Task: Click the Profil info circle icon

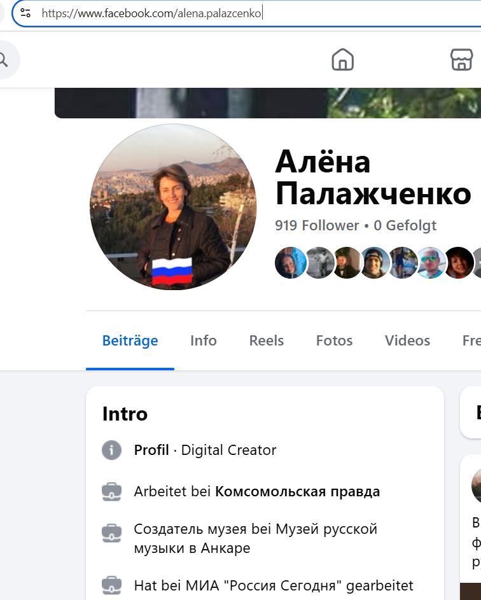Action: click(x=111, y=450)
